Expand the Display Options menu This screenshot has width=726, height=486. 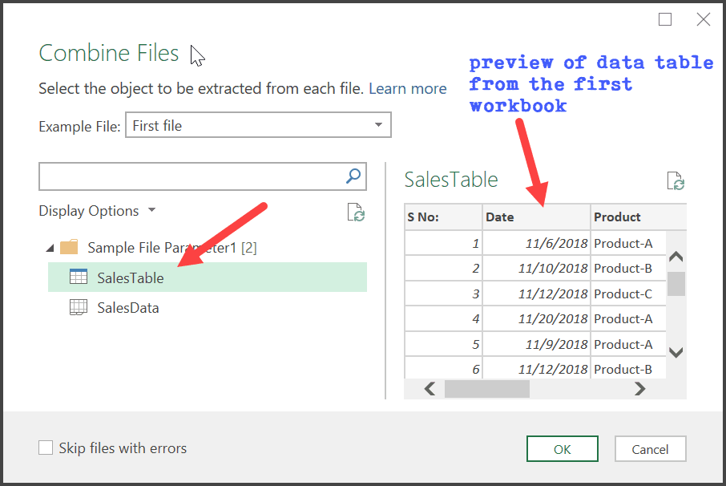[x=97, y=211]
